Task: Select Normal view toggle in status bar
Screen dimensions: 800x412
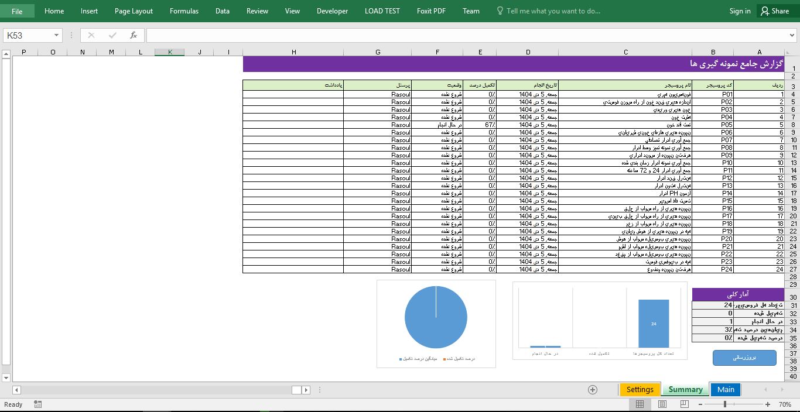Action: [640, 404]
